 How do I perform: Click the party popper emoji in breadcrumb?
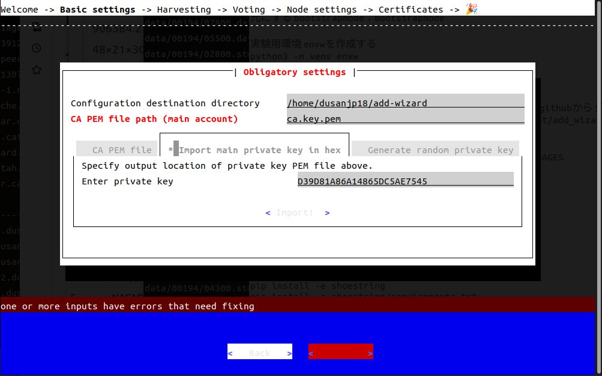(472, 9)
